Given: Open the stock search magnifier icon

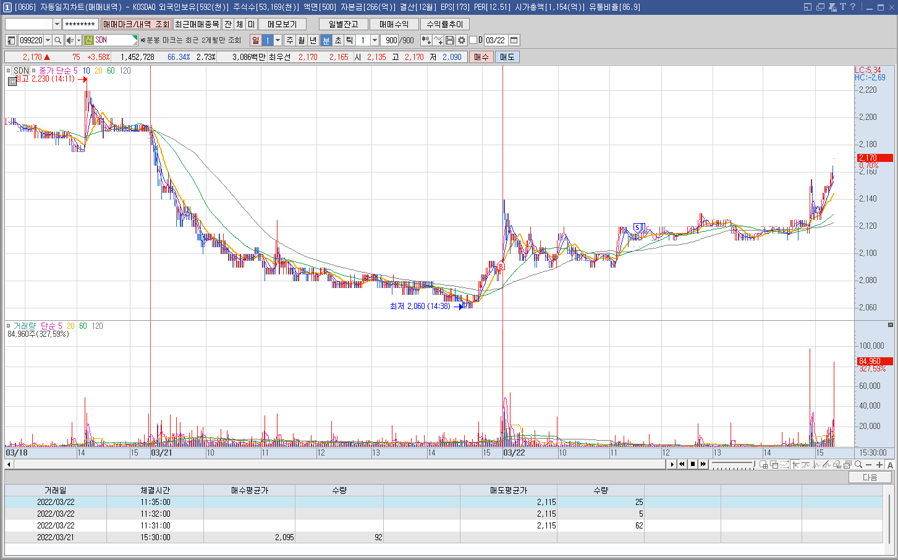Looking at the screenshot, I should pyautogui.click(x=57, y=40).
